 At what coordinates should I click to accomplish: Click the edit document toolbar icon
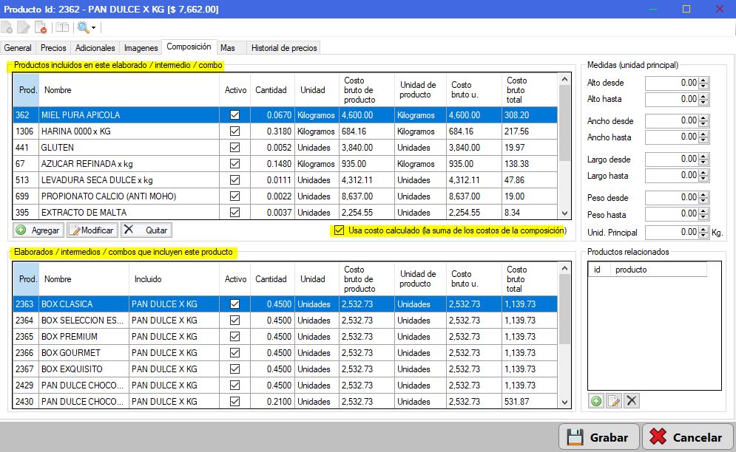24,27
